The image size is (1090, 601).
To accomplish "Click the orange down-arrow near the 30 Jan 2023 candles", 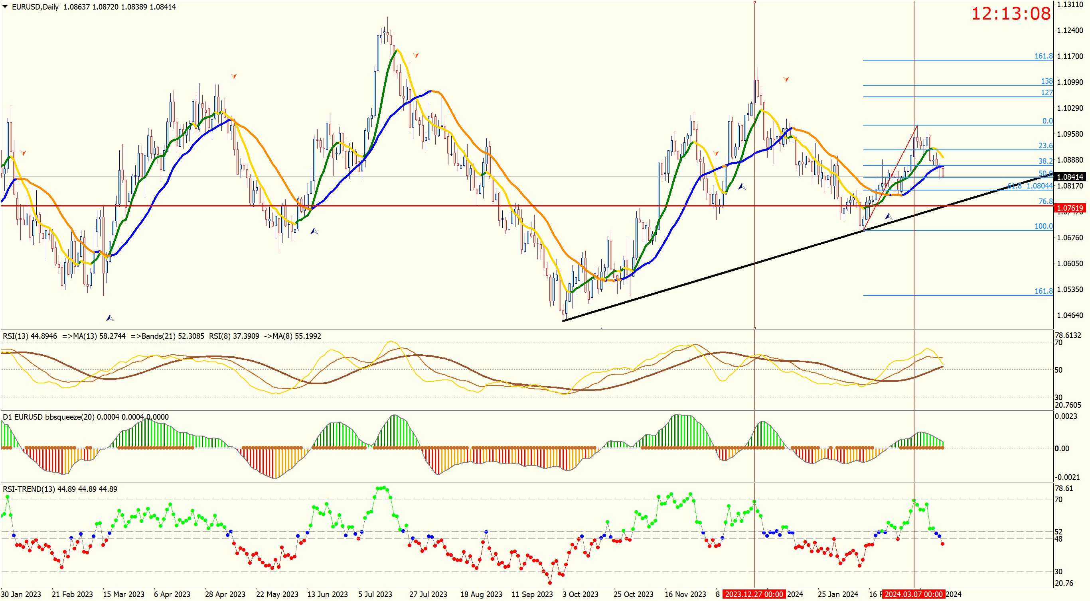I will [23, 153].
